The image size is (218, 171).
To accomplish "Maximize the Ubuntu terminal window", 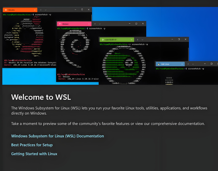I will point(82,9).
